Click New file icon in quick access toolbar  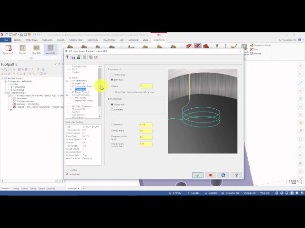[x=7, y=35]
